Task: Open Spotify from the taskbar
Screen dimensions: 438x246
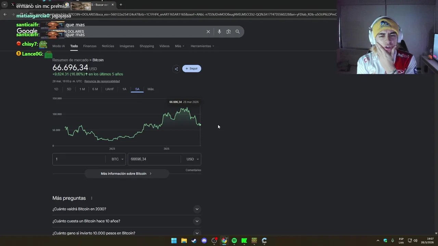Action: pyautogui.click(x=234, y=241)
